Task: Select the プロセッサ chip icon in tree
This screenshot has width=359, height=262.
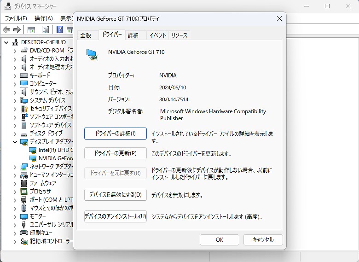Action: pos(24,191)
